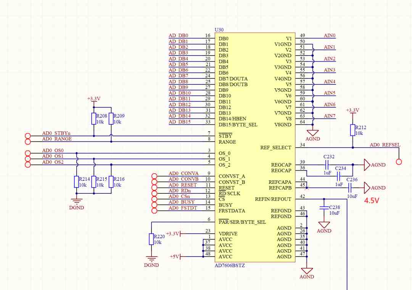Click the DB15/BYTE_SEL pin name

238,124
